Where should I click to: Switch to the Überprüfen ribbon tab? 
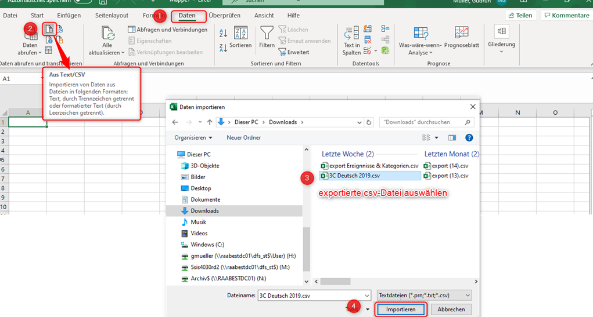(x=224, y=16)
